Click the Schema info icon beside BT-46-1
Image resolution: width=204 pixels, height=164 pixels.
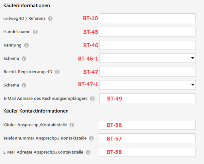(24, 59)
